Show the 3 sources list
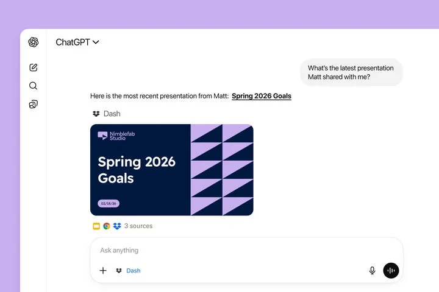This screenshot has width=439, height=292. click(138, 226)
